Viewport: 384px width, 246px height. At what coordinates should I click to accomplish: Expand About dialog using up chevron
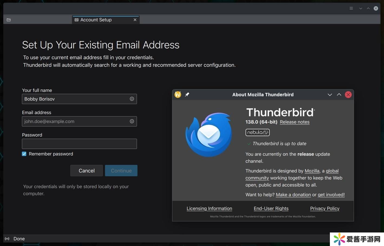339,95
